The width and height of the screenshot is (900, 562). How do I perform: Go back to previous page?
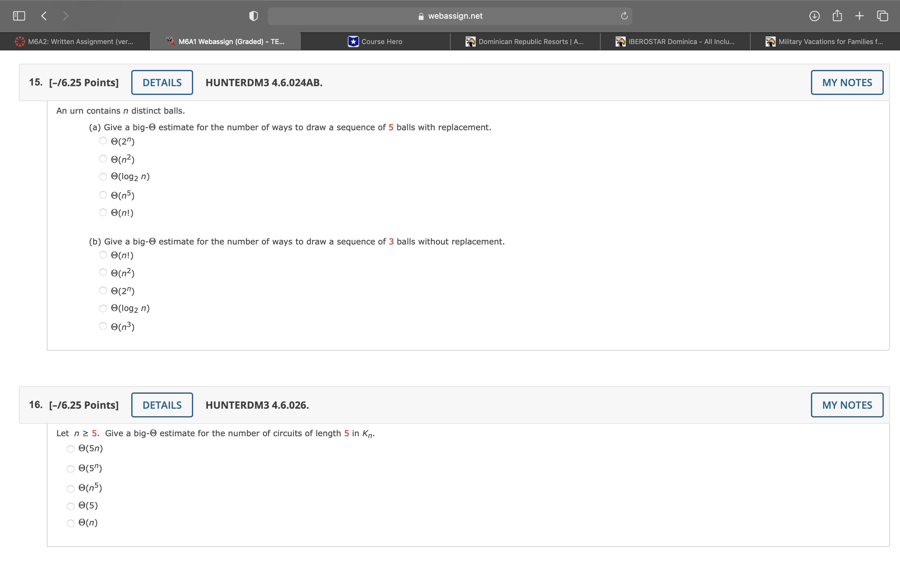(x=44, y=16)
